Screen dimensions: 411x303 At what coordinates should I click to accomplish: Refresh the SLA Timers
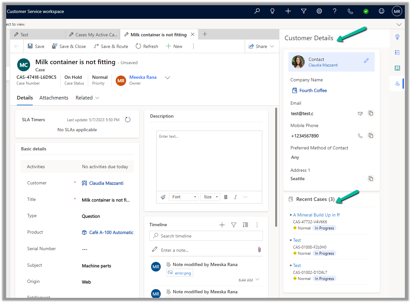pyautogui.click(x=128, y=120)
